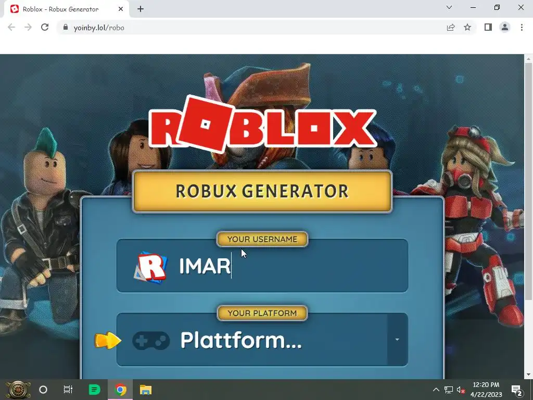Click the YOUR USERNAME label
Viewport: 533px width, 400px height.
(x=262, y=239)
